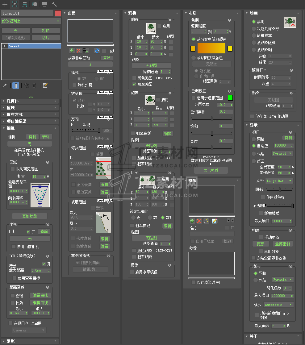The image size is (305, 345).
Task: Open the Utilities wrench tab
Action: tap(54, 4)
